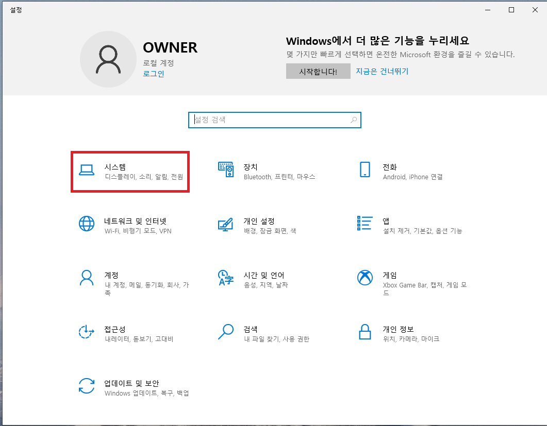Image resolution: width=547 pixels, height=426 pixels.
Task: Open the 검색 magnifier category icon
Action: (226, 332)
